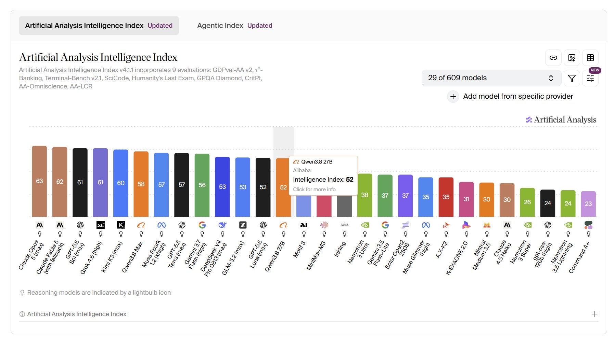Click the Meta logo under Muse Spark 1.2
The width and height of the screenshot is (615, 338).
[162, 225]
